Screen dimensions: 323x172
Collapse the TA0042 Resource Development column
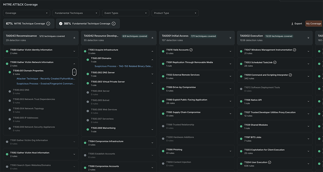[x=152, y=38]
